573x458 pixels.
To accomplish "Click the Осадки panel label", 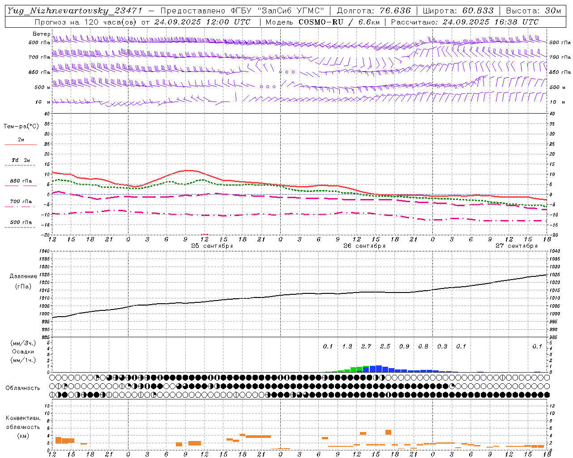I will pyautogui.click(x=23, y=352).
